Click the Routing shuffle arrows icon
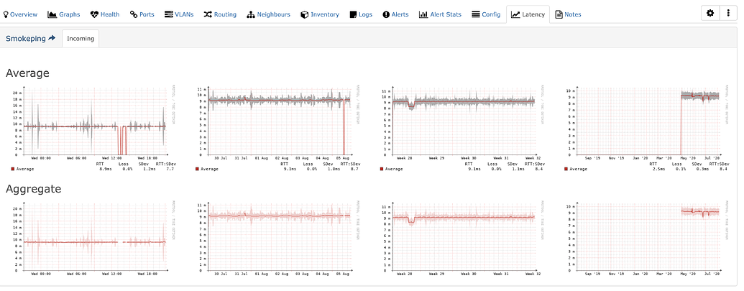744x291 pixels. (208, 14)
